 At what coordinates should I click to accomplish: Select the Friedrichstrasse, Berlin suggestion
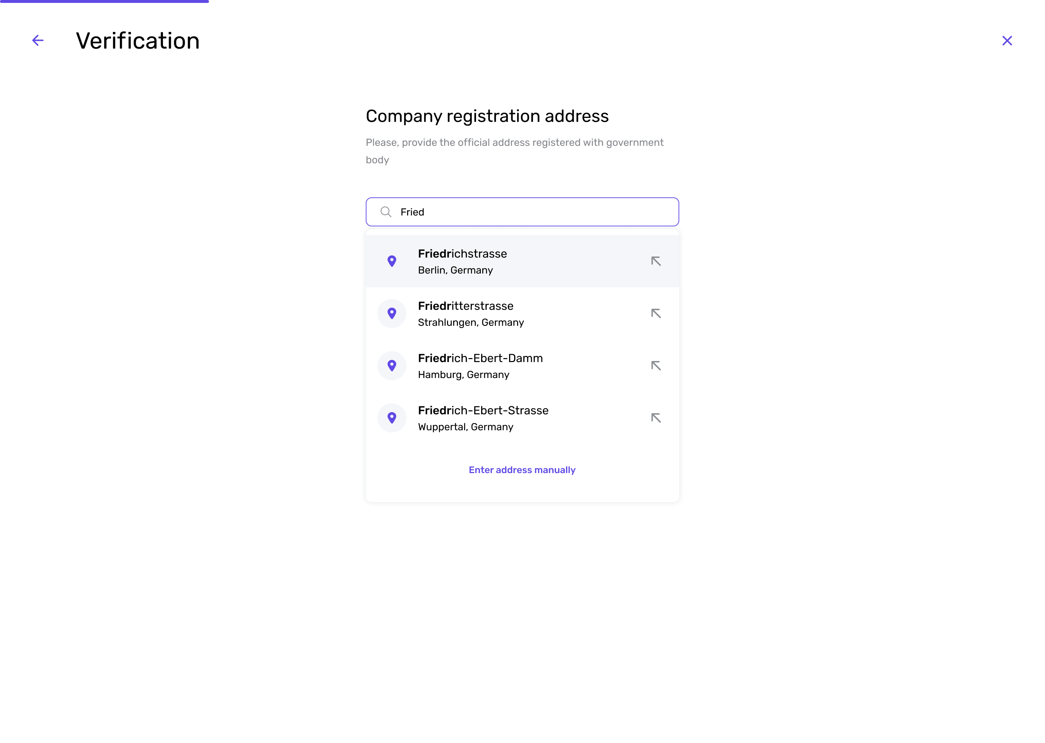click(x=522, y=261)
